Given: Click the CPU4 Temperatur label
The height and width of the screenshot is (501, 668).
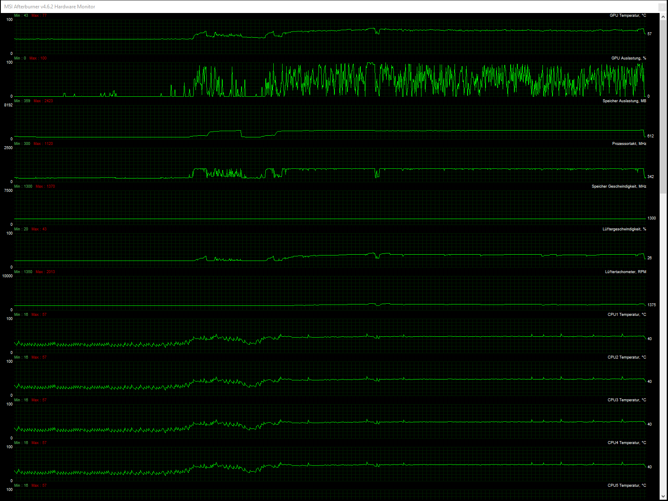Looking at the screenshot, I should click(627, 443).
